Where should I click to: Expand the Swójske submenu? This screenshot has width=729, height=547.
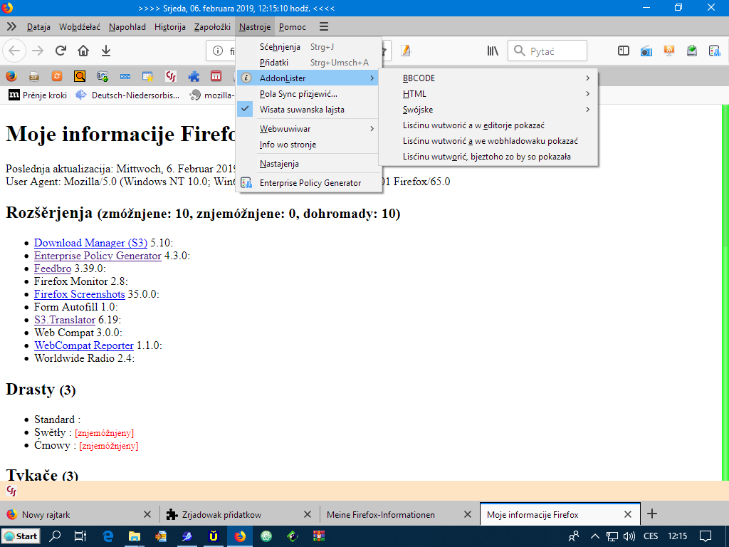(488, 110)
